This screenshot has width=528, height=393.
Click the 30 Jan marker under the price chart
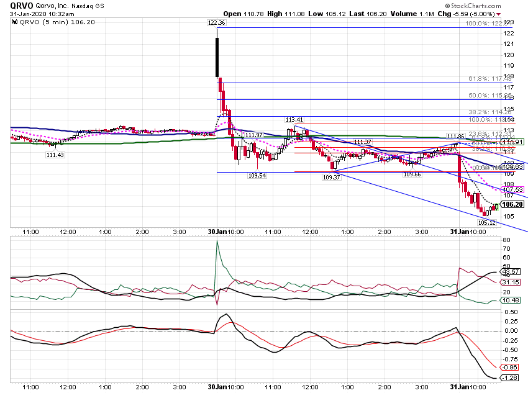click(217, 232)
